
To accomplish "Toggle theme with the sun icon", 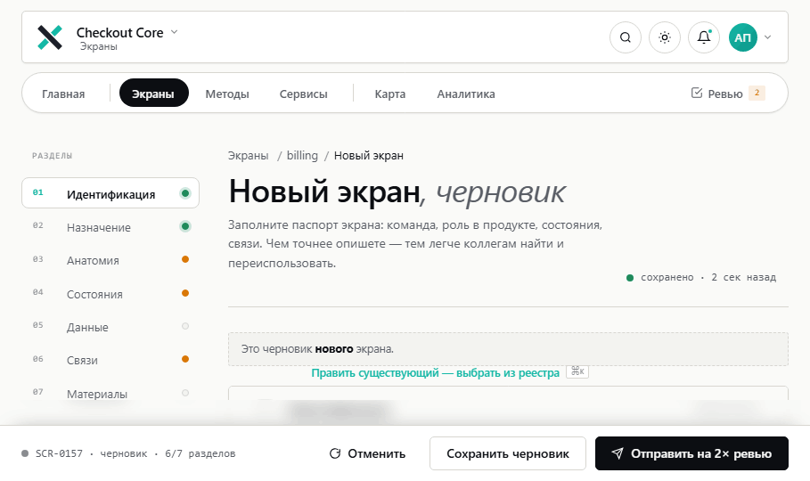I will click(665, 37).
